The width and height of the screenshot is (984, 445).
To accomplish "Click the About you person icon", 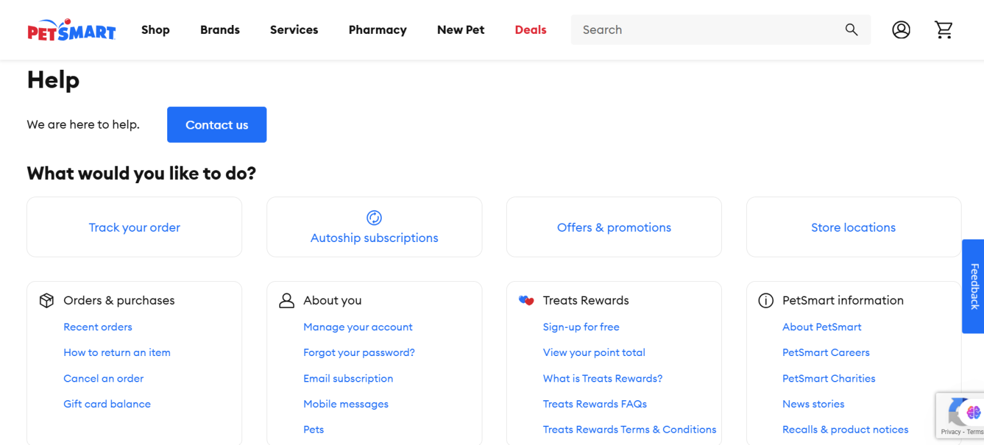I will tap(286, 300).
